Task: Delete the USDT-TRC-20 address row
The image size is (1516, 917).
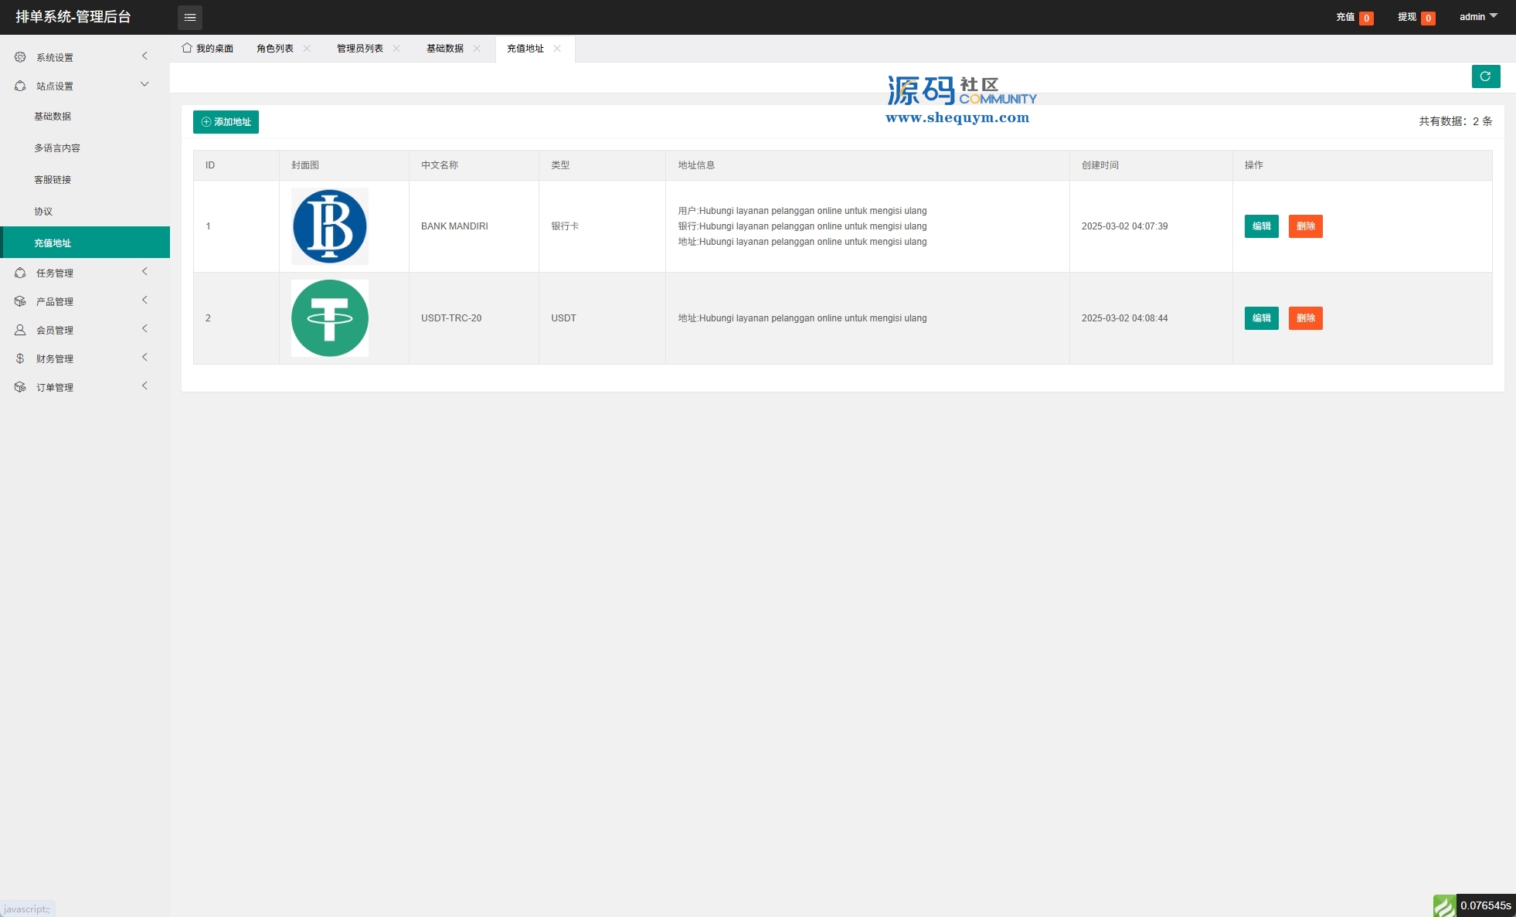Action: [1305, 318]
